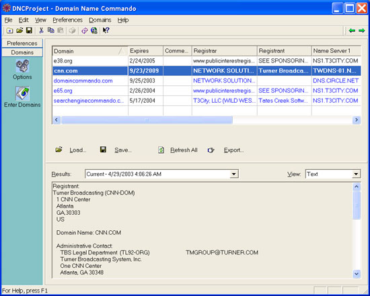Switch to the Domains sidebar tab
Image resolution: width=370 pixels, height=296 pixels.
tap(22, 52)
